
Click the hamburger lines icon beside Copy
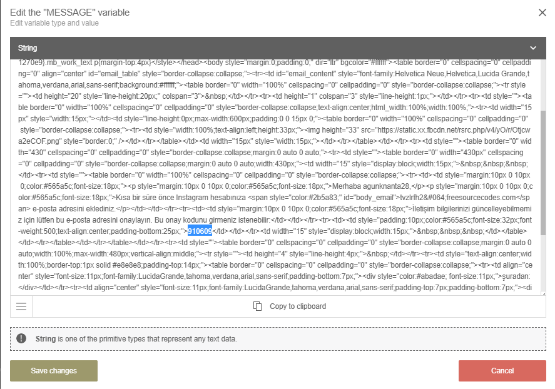[x=21, y=306]
